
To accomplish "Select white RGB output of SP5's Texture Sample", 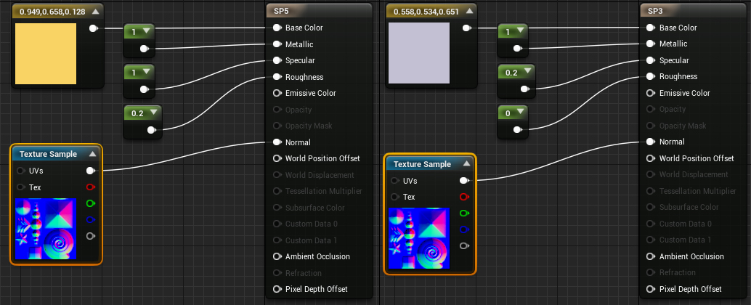I will coord(91,171).
